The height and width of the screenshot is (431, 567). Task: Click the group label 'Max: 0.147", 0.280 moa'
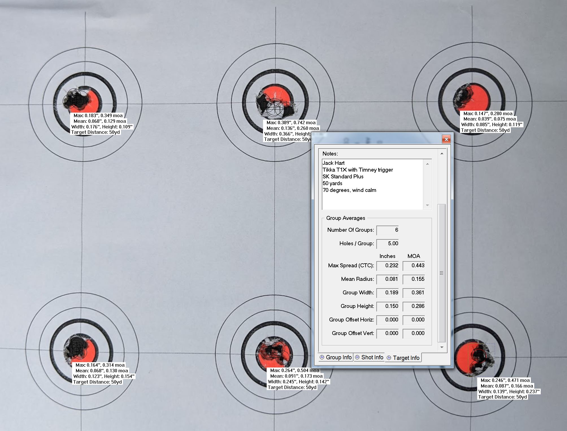pos(488,113)
